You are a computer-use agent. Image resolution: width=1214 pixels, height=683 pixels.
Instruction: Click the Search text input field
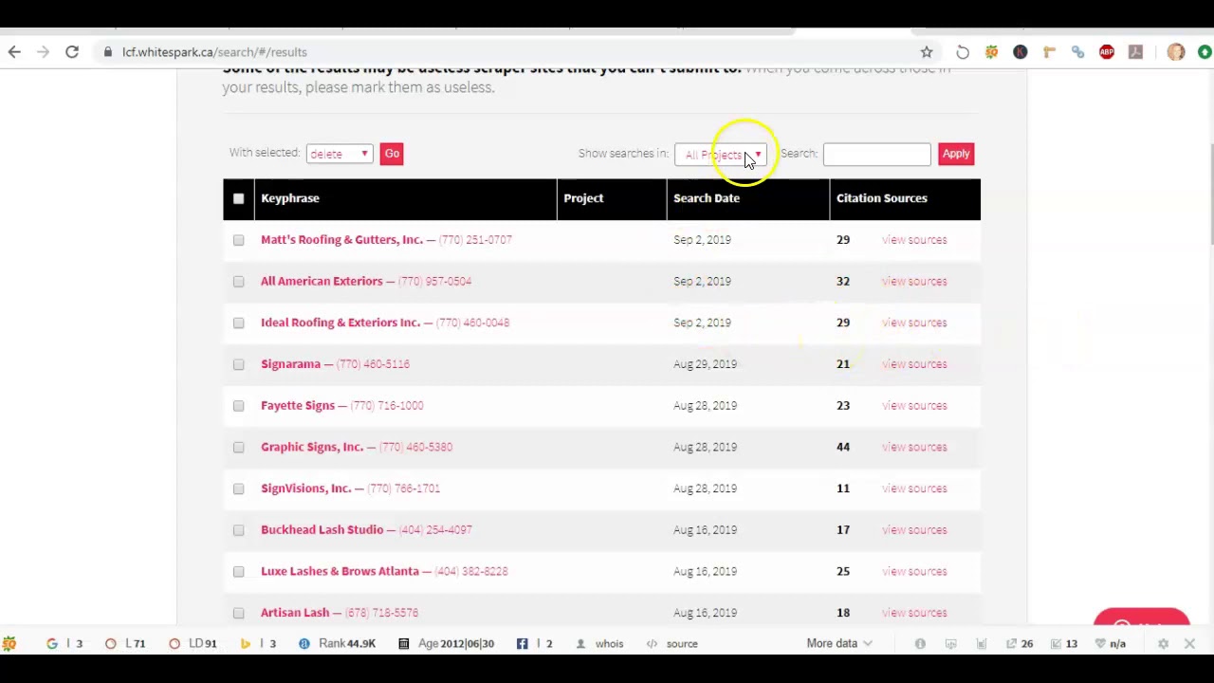[876, 154]
